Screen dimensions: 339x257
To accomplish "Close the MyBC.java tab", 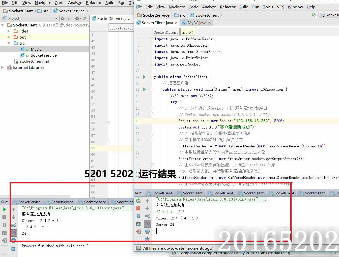I will point(209,23).
